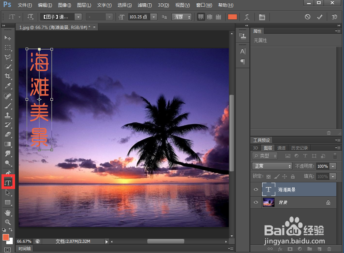344x253 pixels.
Task: Open font family dropdown
Action: [x=78, y=17]
